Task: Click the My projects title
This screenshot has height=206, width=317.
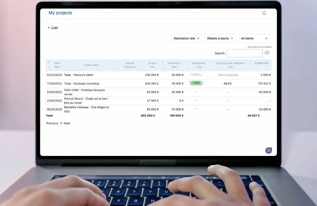Action: 60,13
